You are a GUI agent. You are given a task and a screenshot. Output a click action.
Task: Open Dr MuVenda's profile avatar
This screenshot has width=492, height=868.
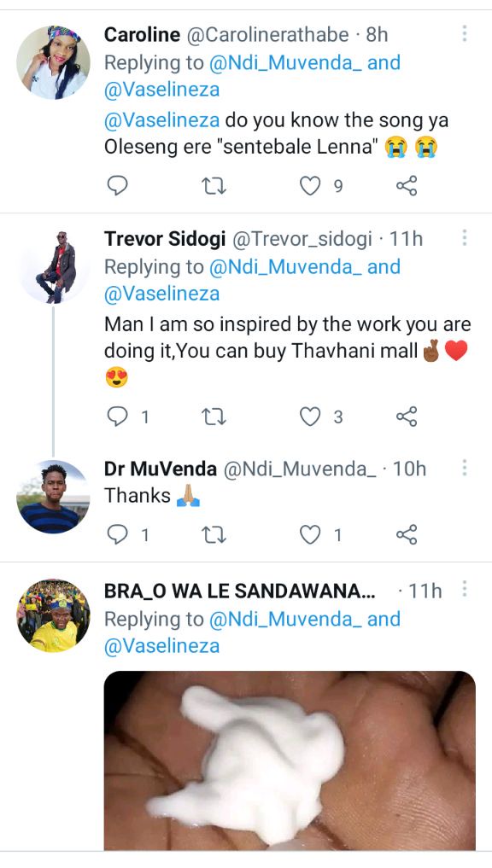click(x=53, y=497)
